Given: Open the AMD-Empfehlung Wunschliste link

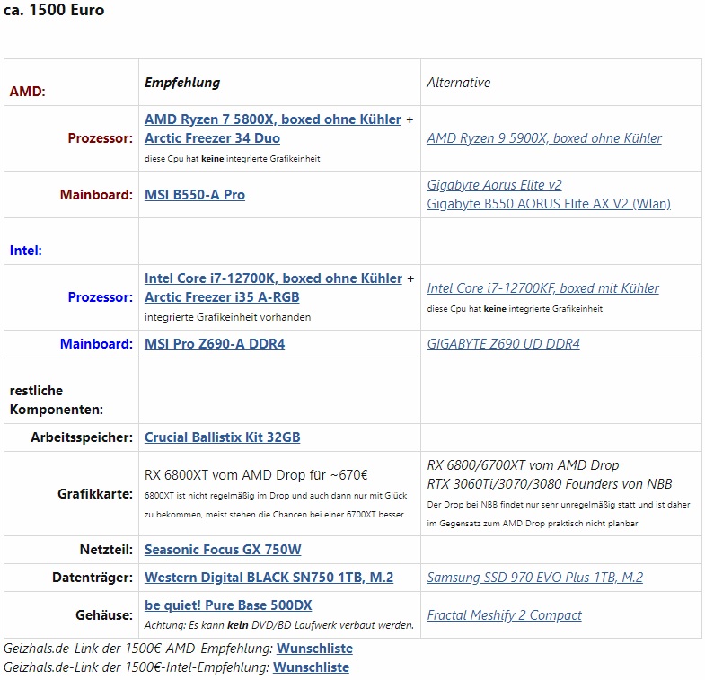Looking at the screenshot, I should click(314, 649).
